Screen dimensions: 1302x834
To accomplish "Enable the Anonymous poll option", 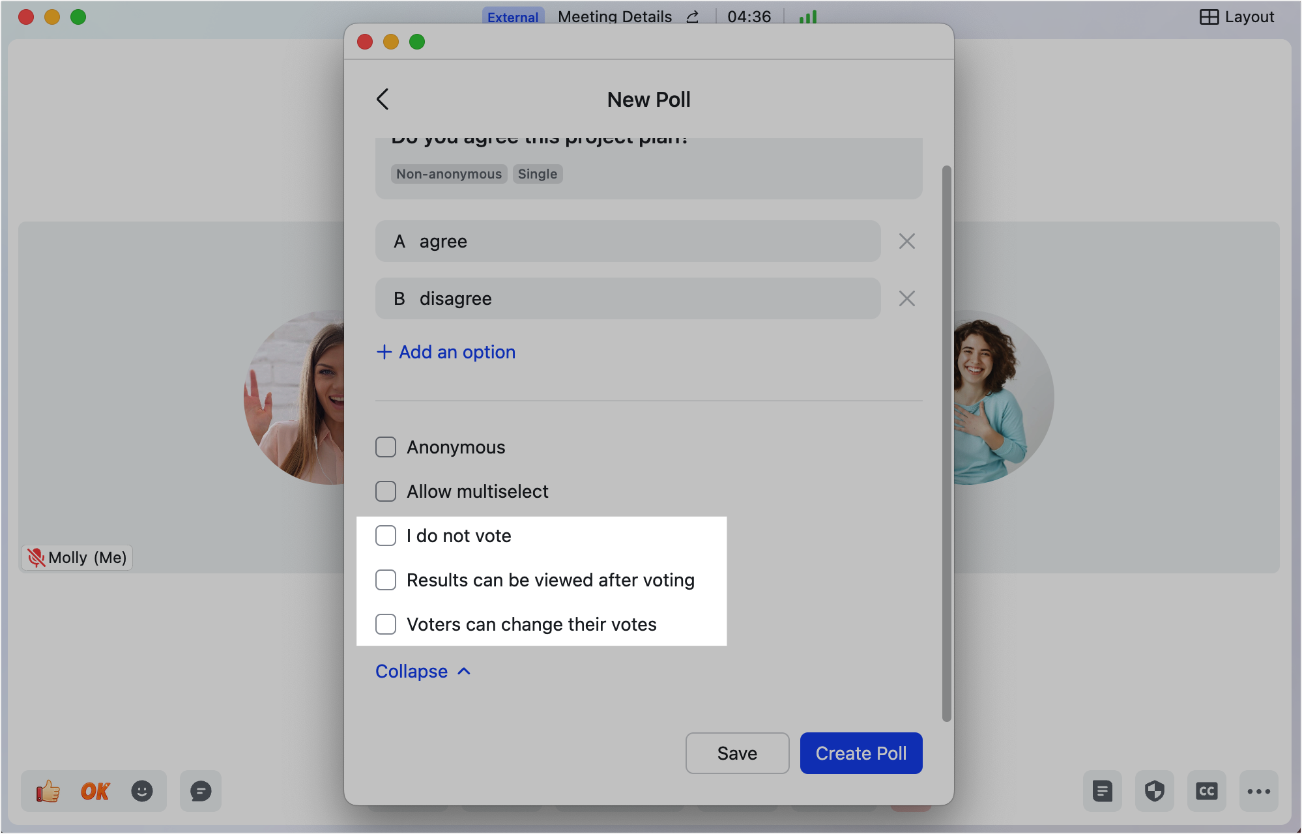I will point(386,447).
